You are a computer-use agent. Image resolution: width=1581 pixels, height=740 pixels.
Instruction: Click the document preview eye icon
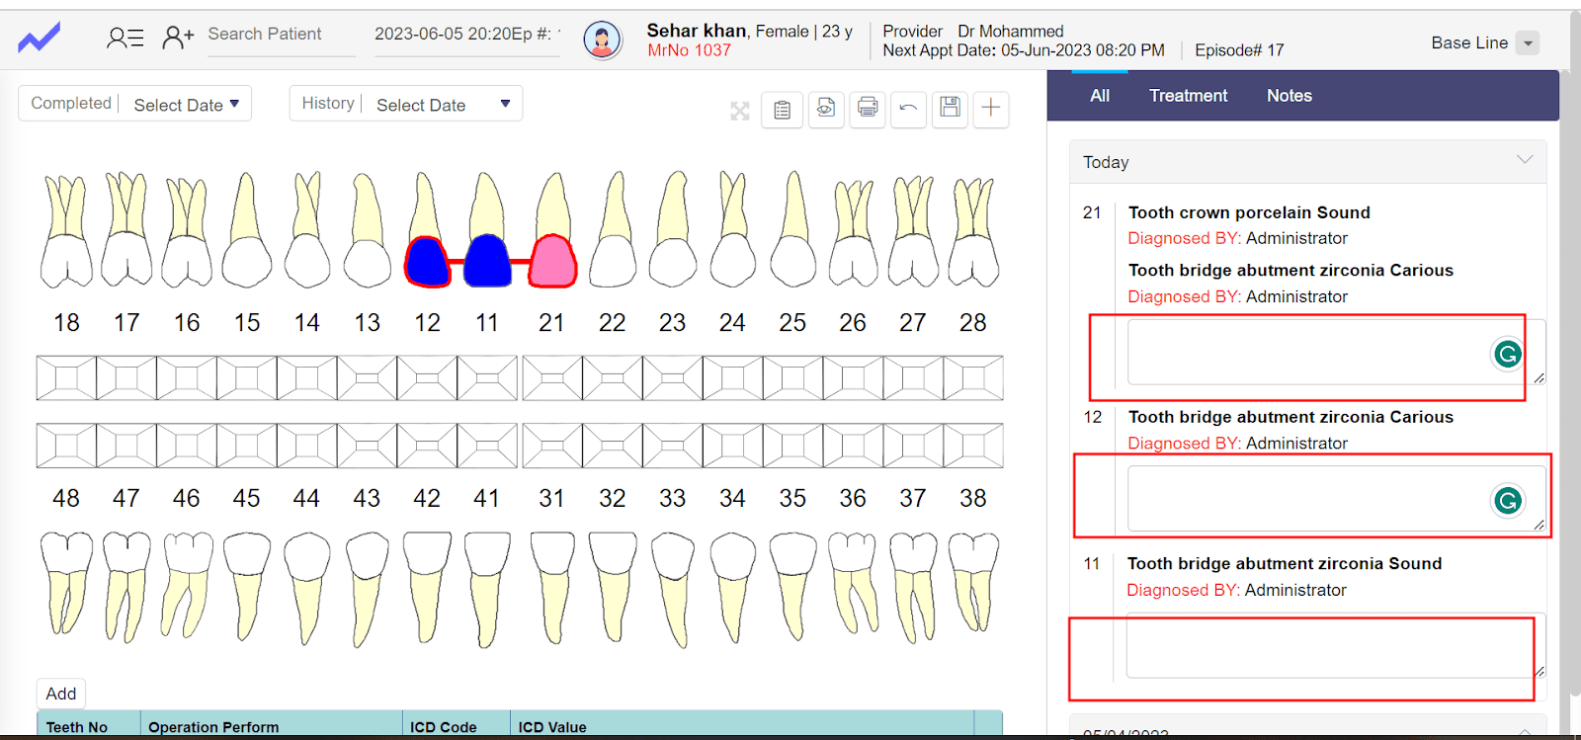(826, 109)
